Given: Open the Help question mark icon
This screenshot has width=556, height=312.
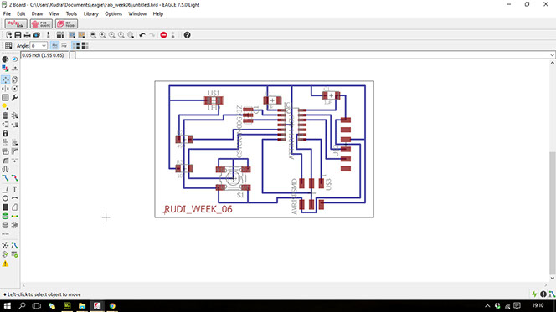Looking at the screenshot, I should pos(188,35).
